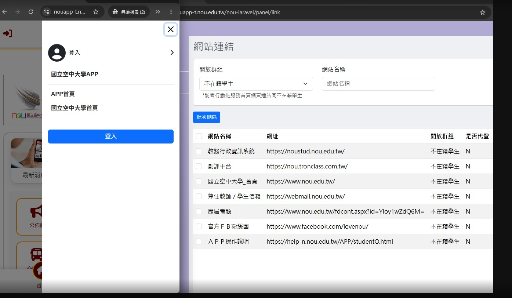This screenshot has height=298, width=512.
Task: Click the bus transportation icon
Action: [x=36, y=254]
